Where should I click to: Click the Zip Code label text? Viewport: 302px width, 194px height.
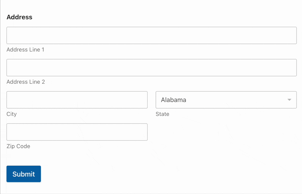tap(18, 146)
